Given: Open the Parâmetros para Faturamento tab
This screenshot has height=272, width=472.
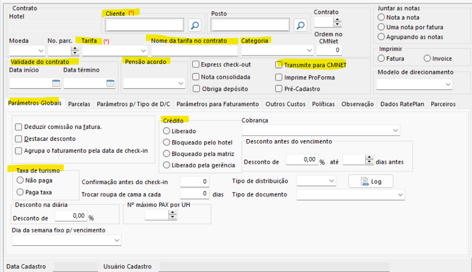Looking at the screenshot, I should tap(218, 104).
